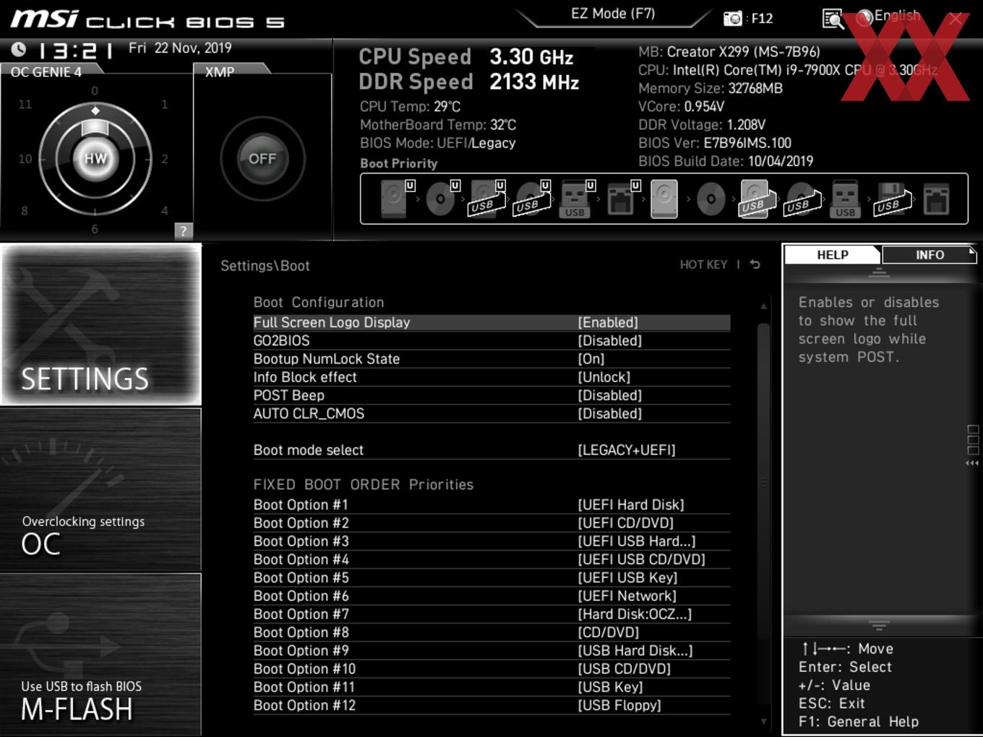Open the English language selector

[889, 16]
